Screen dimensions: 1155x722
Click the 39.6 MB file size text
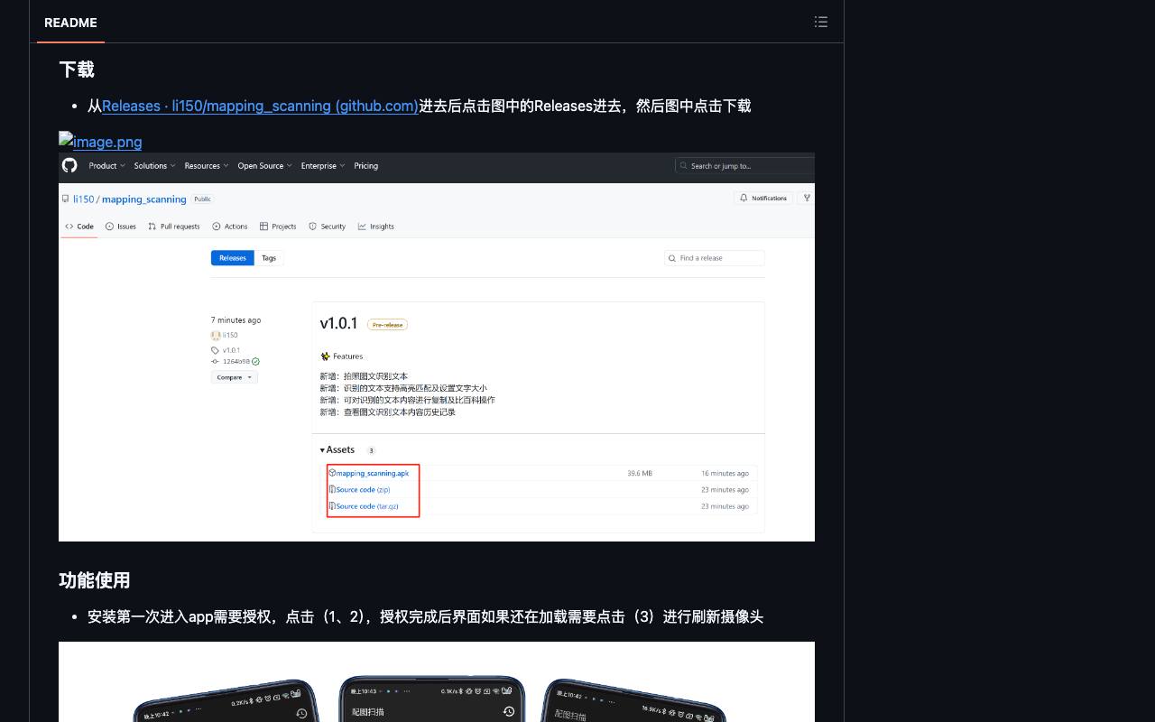pos(640,473)
